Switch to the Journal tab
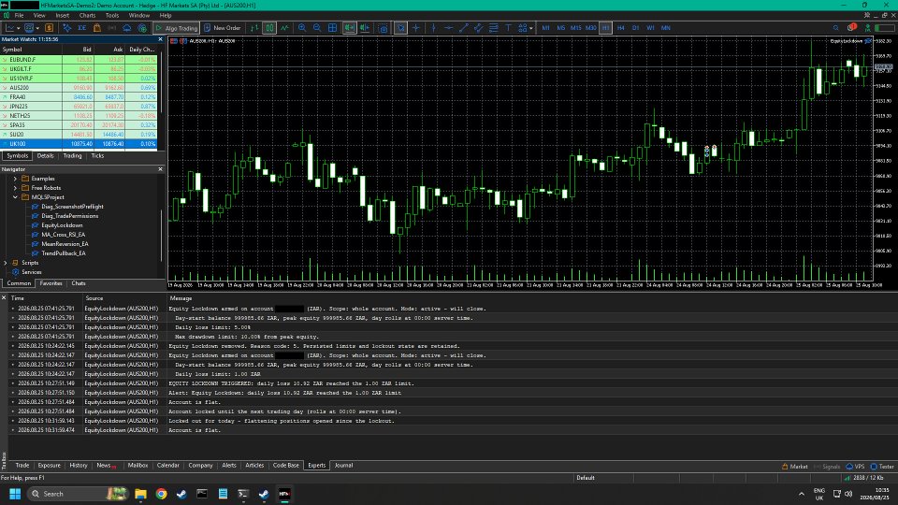 click(343, 466)
